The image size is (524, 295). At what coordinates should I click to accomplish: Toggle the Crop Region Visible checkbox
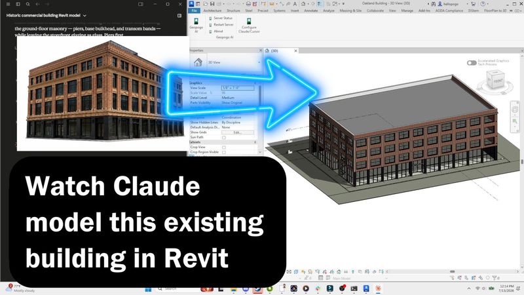click(x=224, y=152)
